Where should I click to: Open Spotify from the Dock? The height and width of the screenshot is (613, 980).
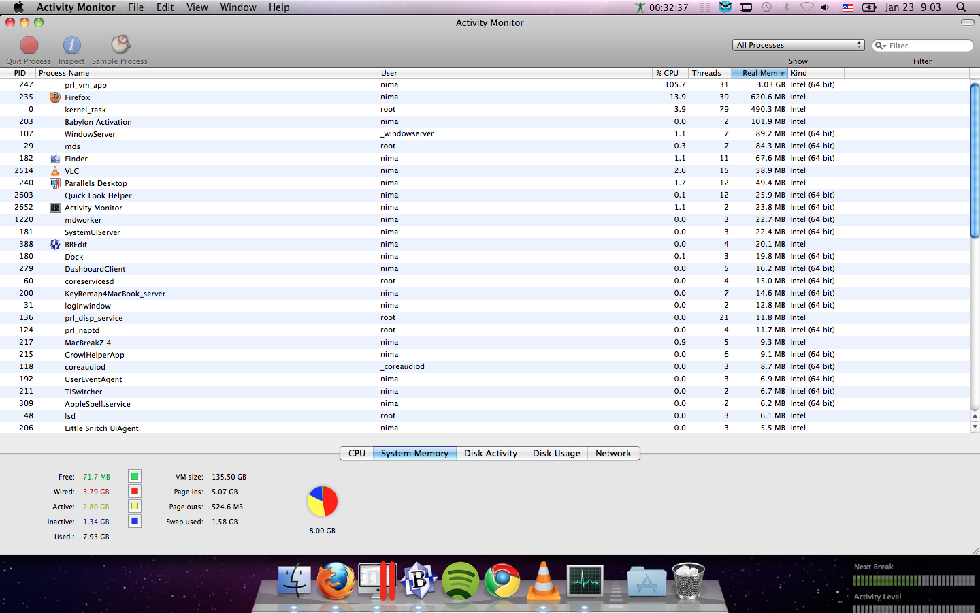point(461,581)
